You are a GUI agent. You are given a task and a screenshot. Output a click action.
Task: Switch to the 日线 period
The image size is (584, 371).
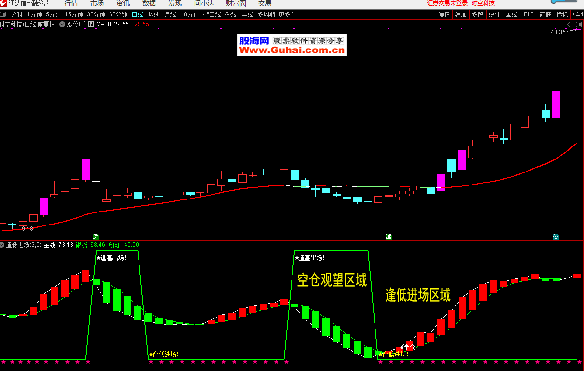(x=137, y=14)
